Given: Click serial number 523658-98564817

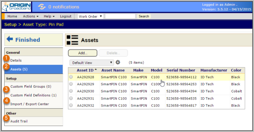Looking at the screenshot, I should click(x=182, y=105).
